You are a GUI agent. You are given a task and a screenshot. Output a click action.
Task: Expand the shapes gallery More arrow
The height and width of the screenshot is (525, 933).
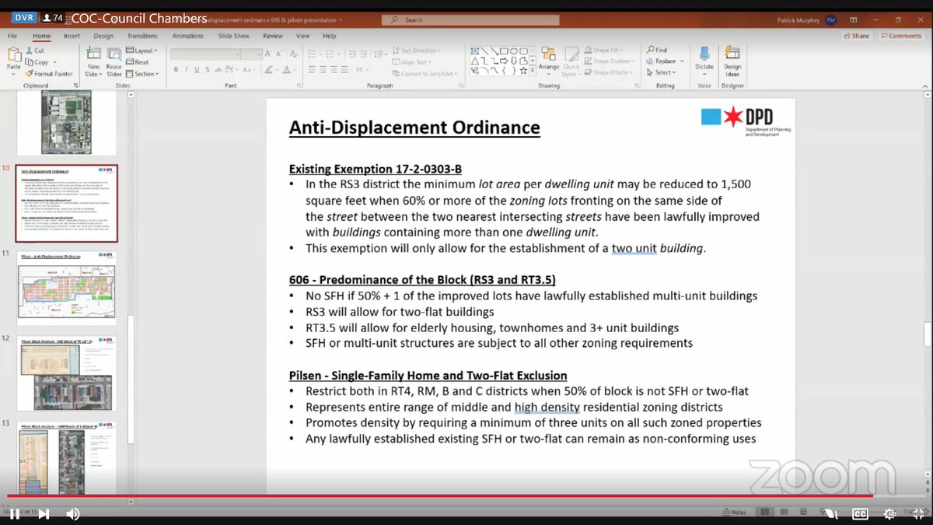point(533,70)
